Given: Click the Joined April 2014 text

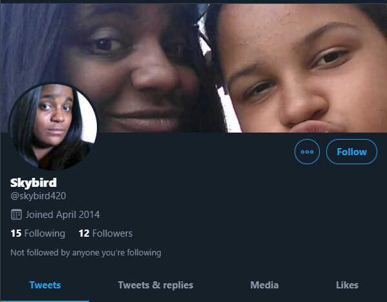Looking at the screenshot, I should pos(63,215).
